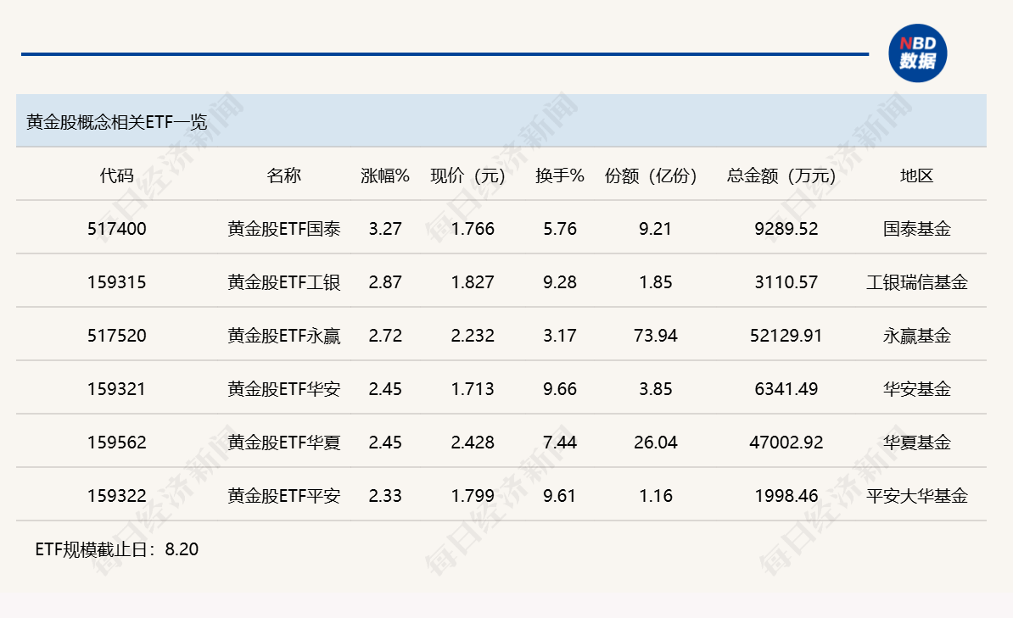Click the 名称 column header
Screen dimensions: 1013x618
tap(283, 175)
